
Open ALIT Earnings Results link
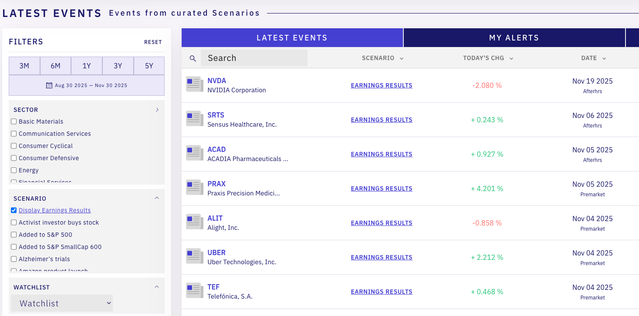click(382, 223)
